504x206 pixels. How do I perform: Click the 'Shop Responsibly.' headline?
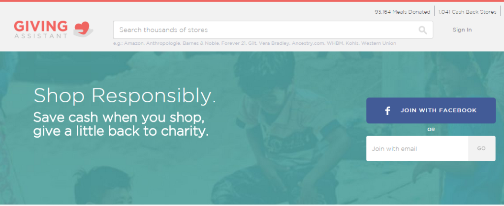pos(125,95)
